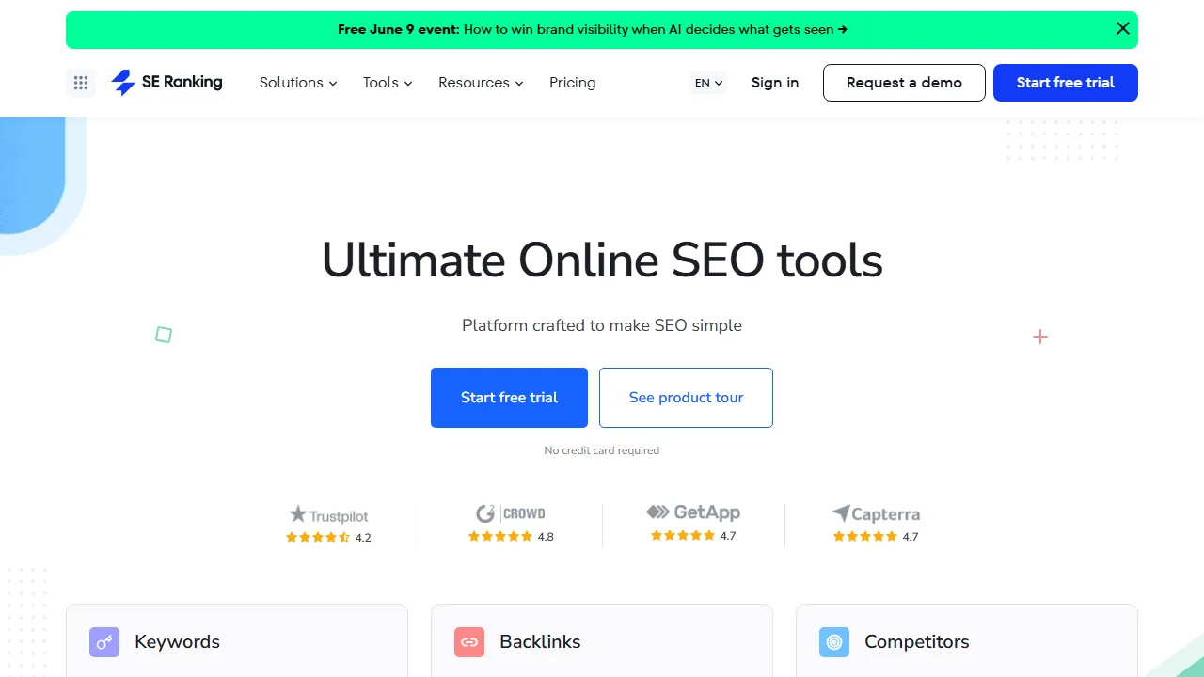Click the G2 Crowd rating logo

click(x=511, y=513)
